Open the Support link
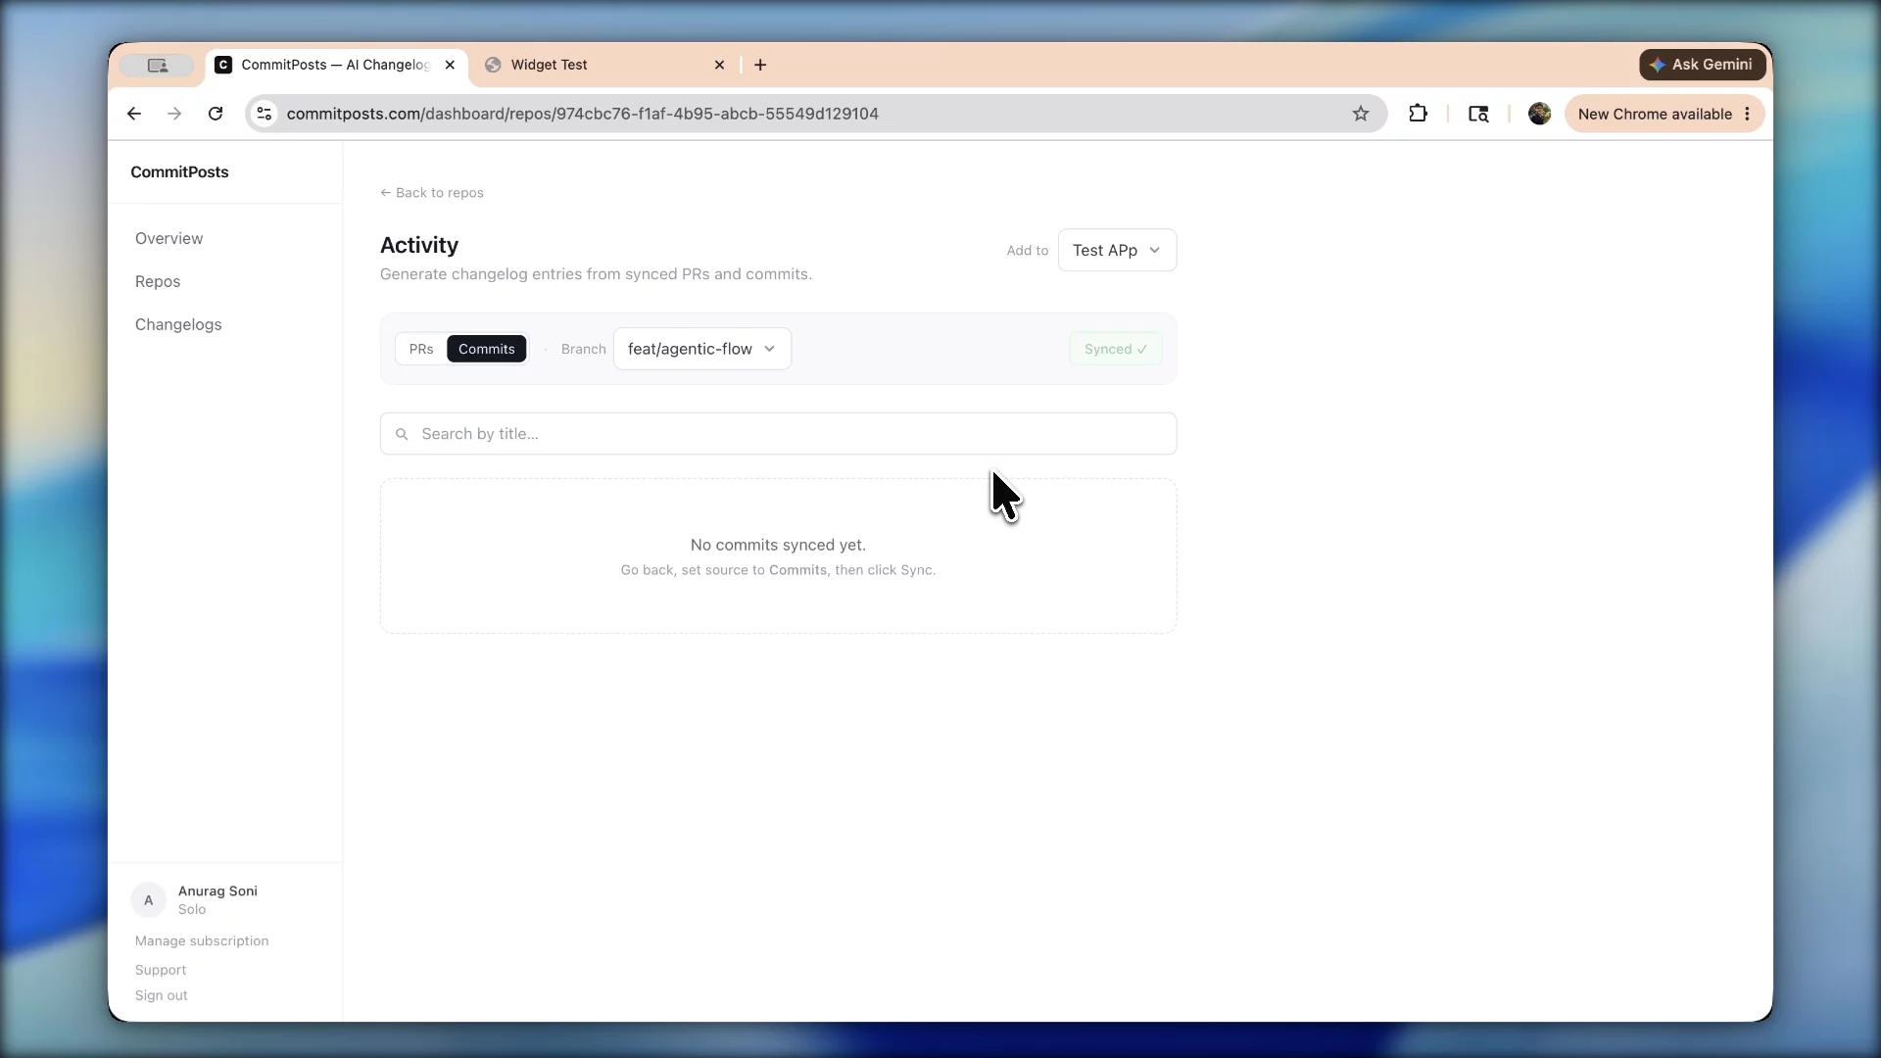 tap(161, 970)
